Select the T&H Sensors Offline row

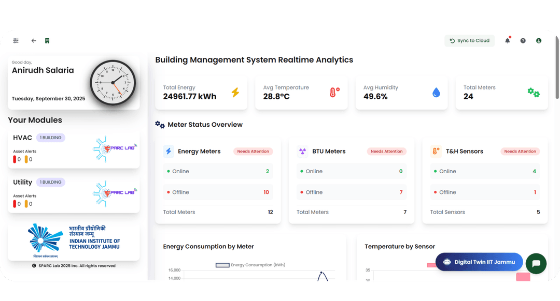(485, 192)
